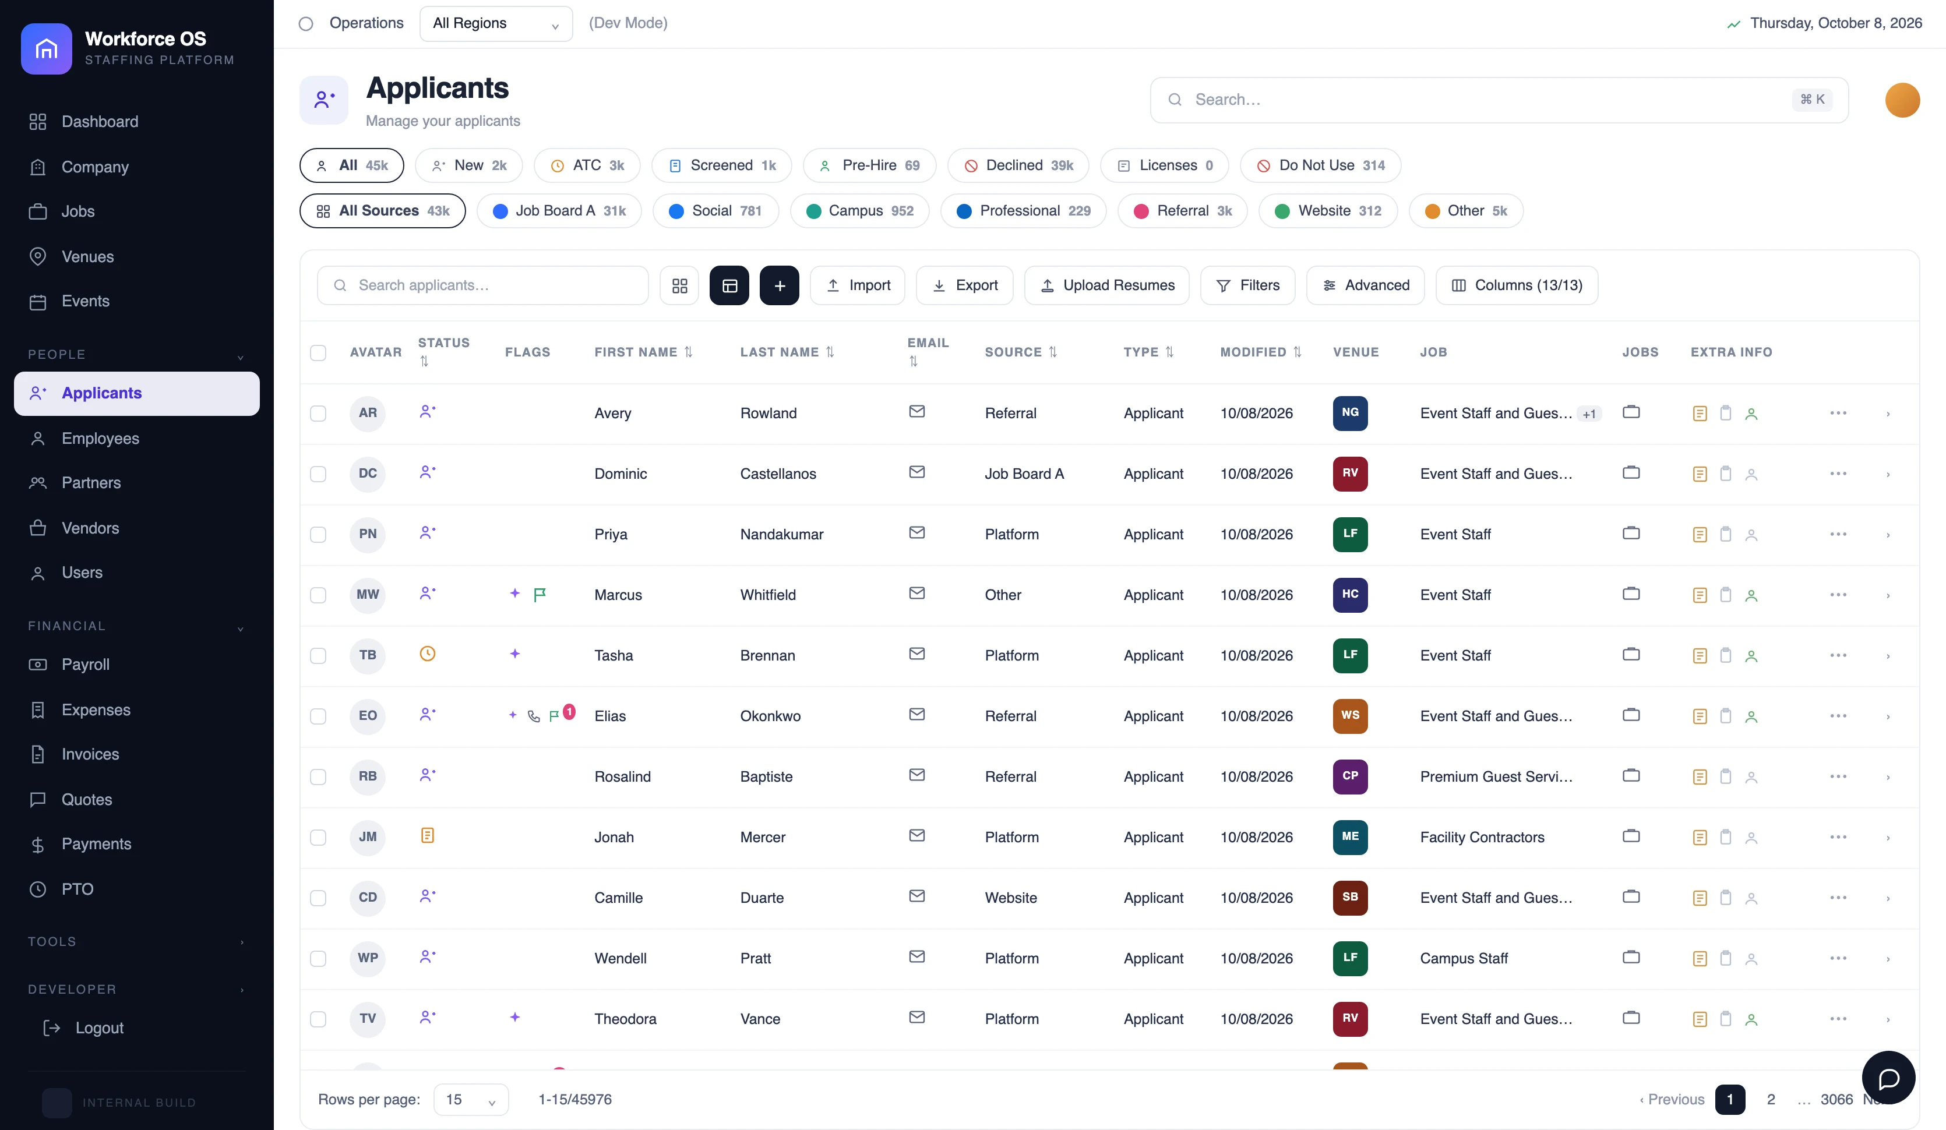
Task: Click green flag icon in Marcus Whitfield row
Action: [540, 594]
